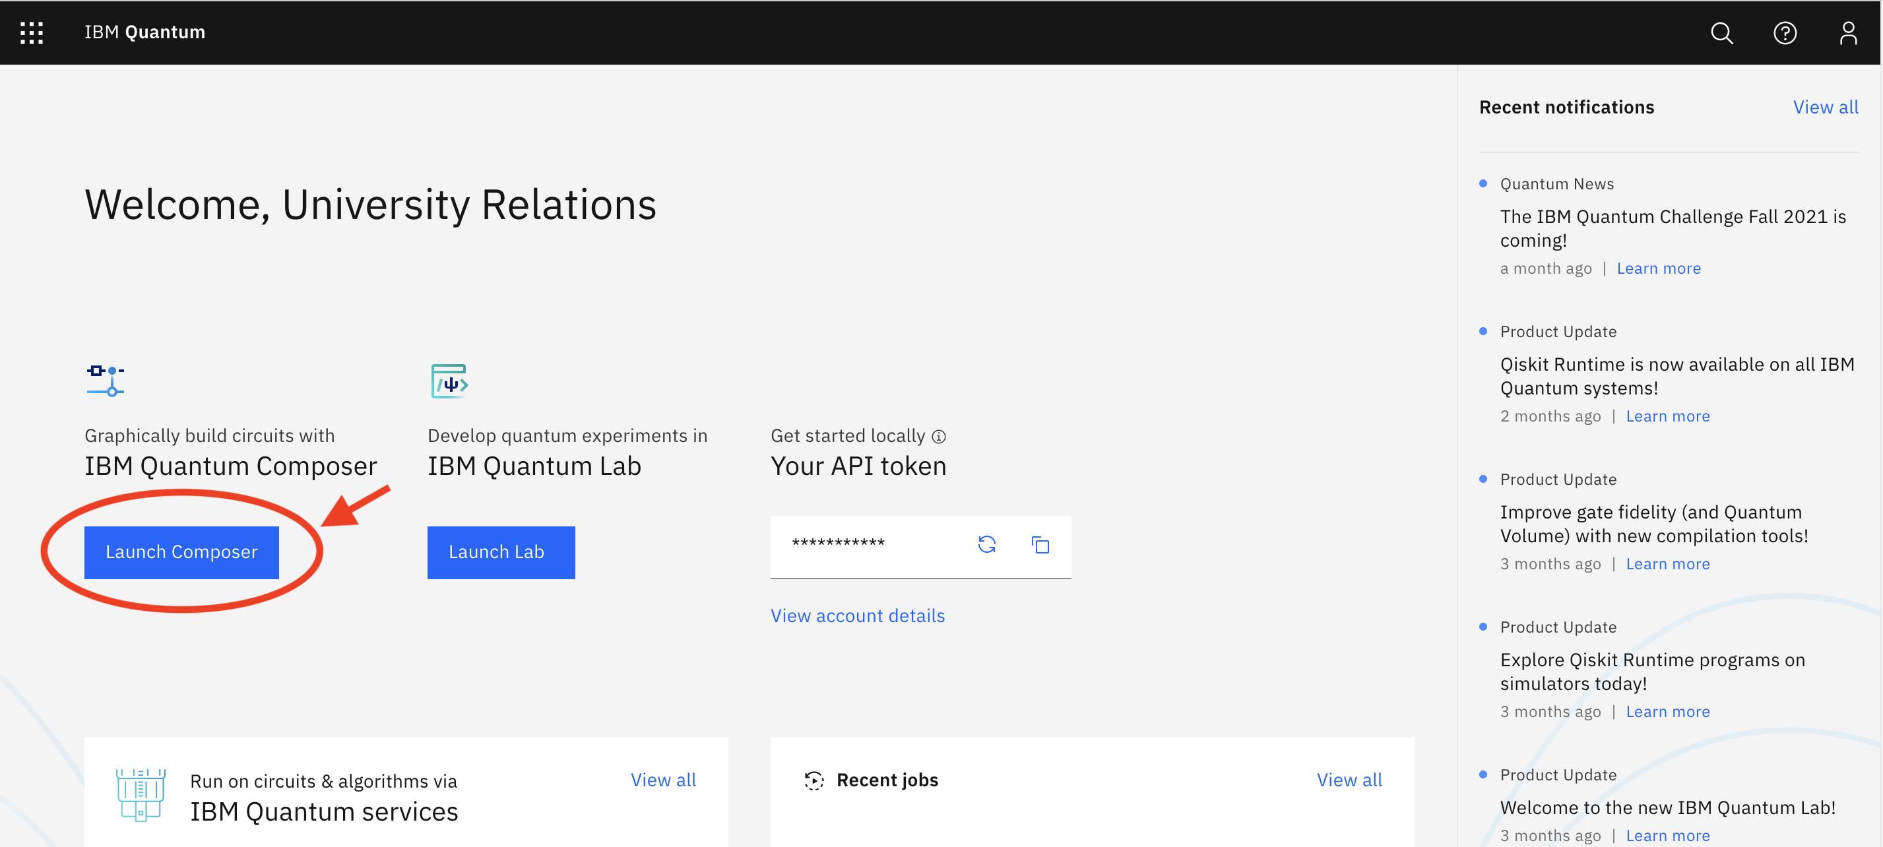The image size is (1883, 847).
Task: Click the IBM Quantum services chip icon
Action: click(x=141, y=794)
